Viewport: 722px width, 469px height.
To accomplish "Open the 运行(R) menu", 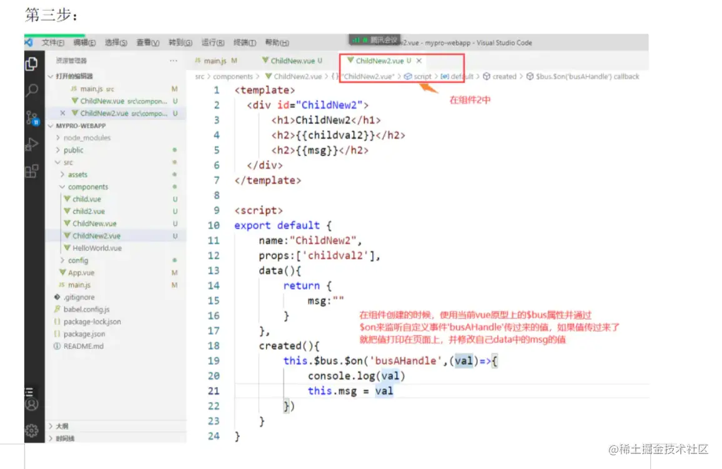I will (213, 42).
